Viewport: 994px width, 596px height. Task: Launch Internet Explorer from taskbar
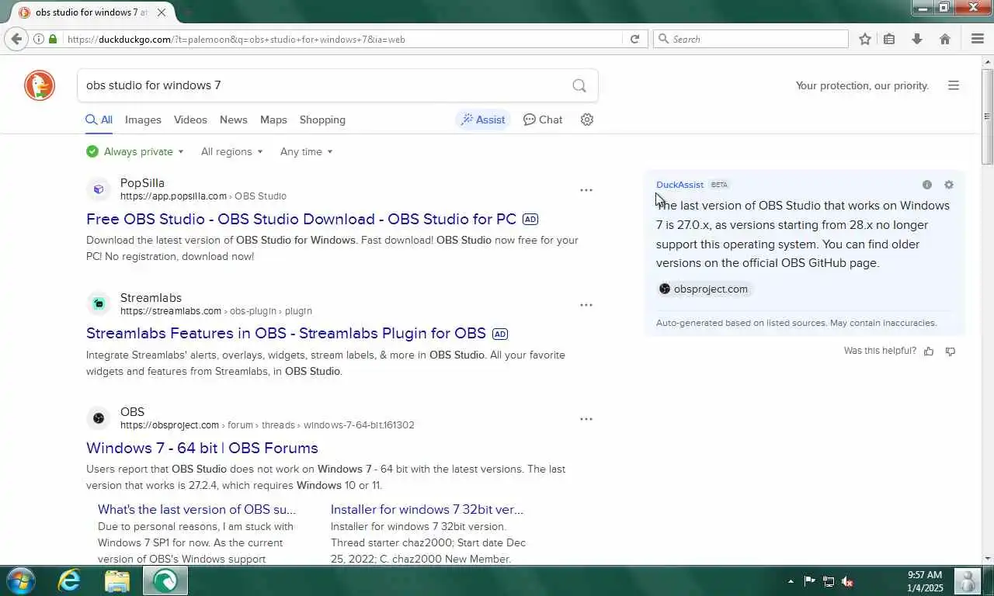pos(69,580)
